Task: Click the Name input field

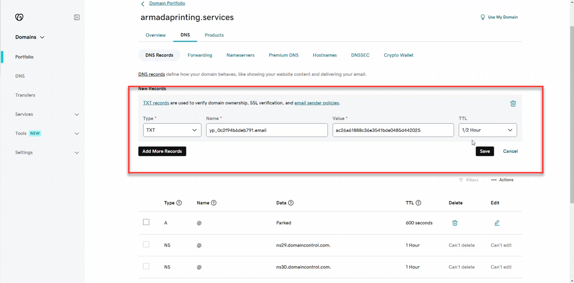Action: (267, 130)
